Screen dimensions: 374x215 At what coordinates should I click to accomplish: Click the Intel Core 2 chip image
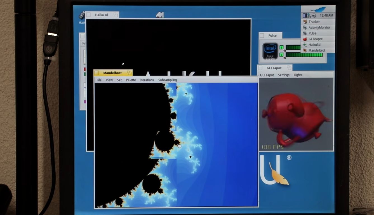click(x=270, y=50)
